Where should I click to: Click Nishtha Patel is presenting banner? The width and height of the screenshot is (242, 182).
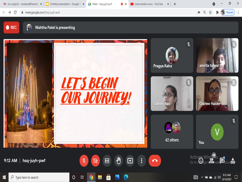pos(131,27)
